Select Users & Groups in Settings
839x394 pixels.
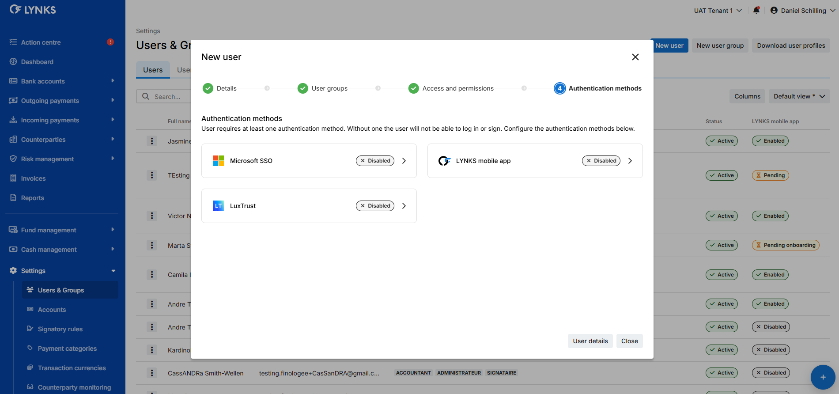coord(70,290)
